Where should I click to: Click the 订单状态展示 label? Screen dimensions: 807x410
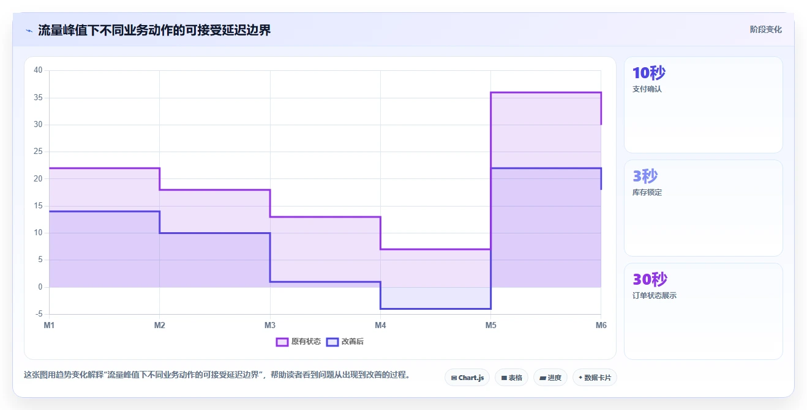click(x=655, y=296)
